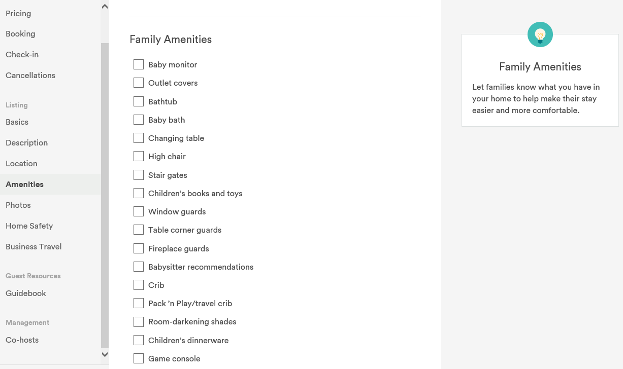Click the down arrow below the sidebar scrollbar
This screenshot has width=623, height=369.
coord(105,354)
